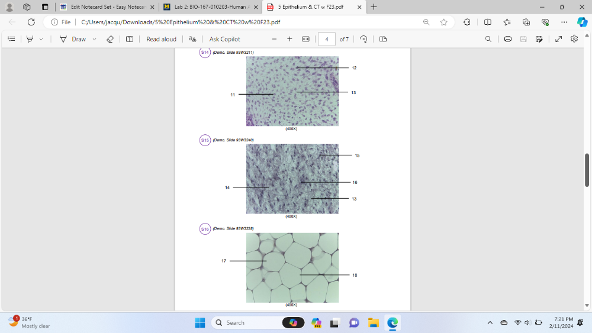Expand the Draw tool options arrow
This screenshot has width=592, height=333.
tap(94, 39)
